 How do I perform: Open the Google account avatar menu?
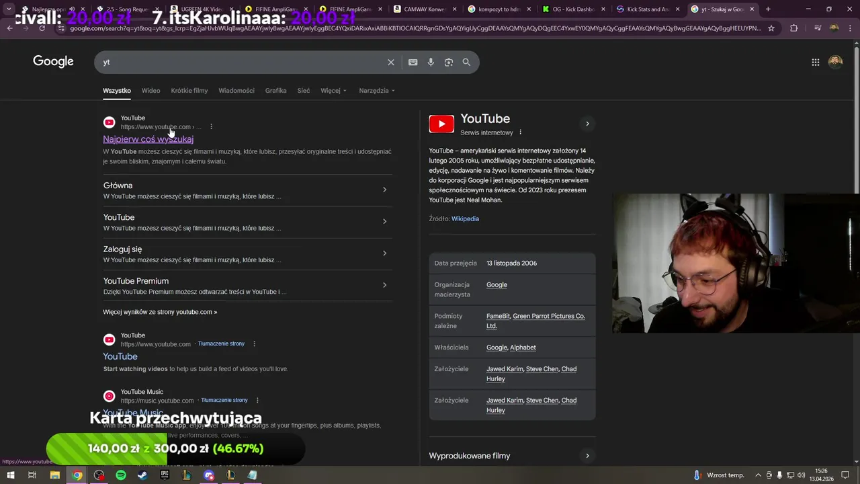tap(835, 62)
